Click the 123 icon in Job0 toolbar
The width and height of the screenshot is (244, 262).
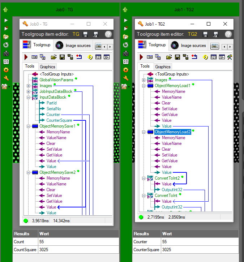coord(98,57)
